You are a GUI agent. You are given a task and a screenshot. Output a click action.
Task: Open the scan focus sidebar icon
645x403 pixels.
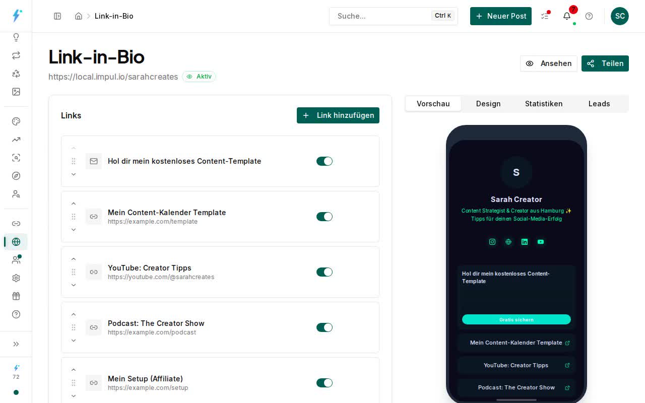pyautogui.click(x=16, y=158)
